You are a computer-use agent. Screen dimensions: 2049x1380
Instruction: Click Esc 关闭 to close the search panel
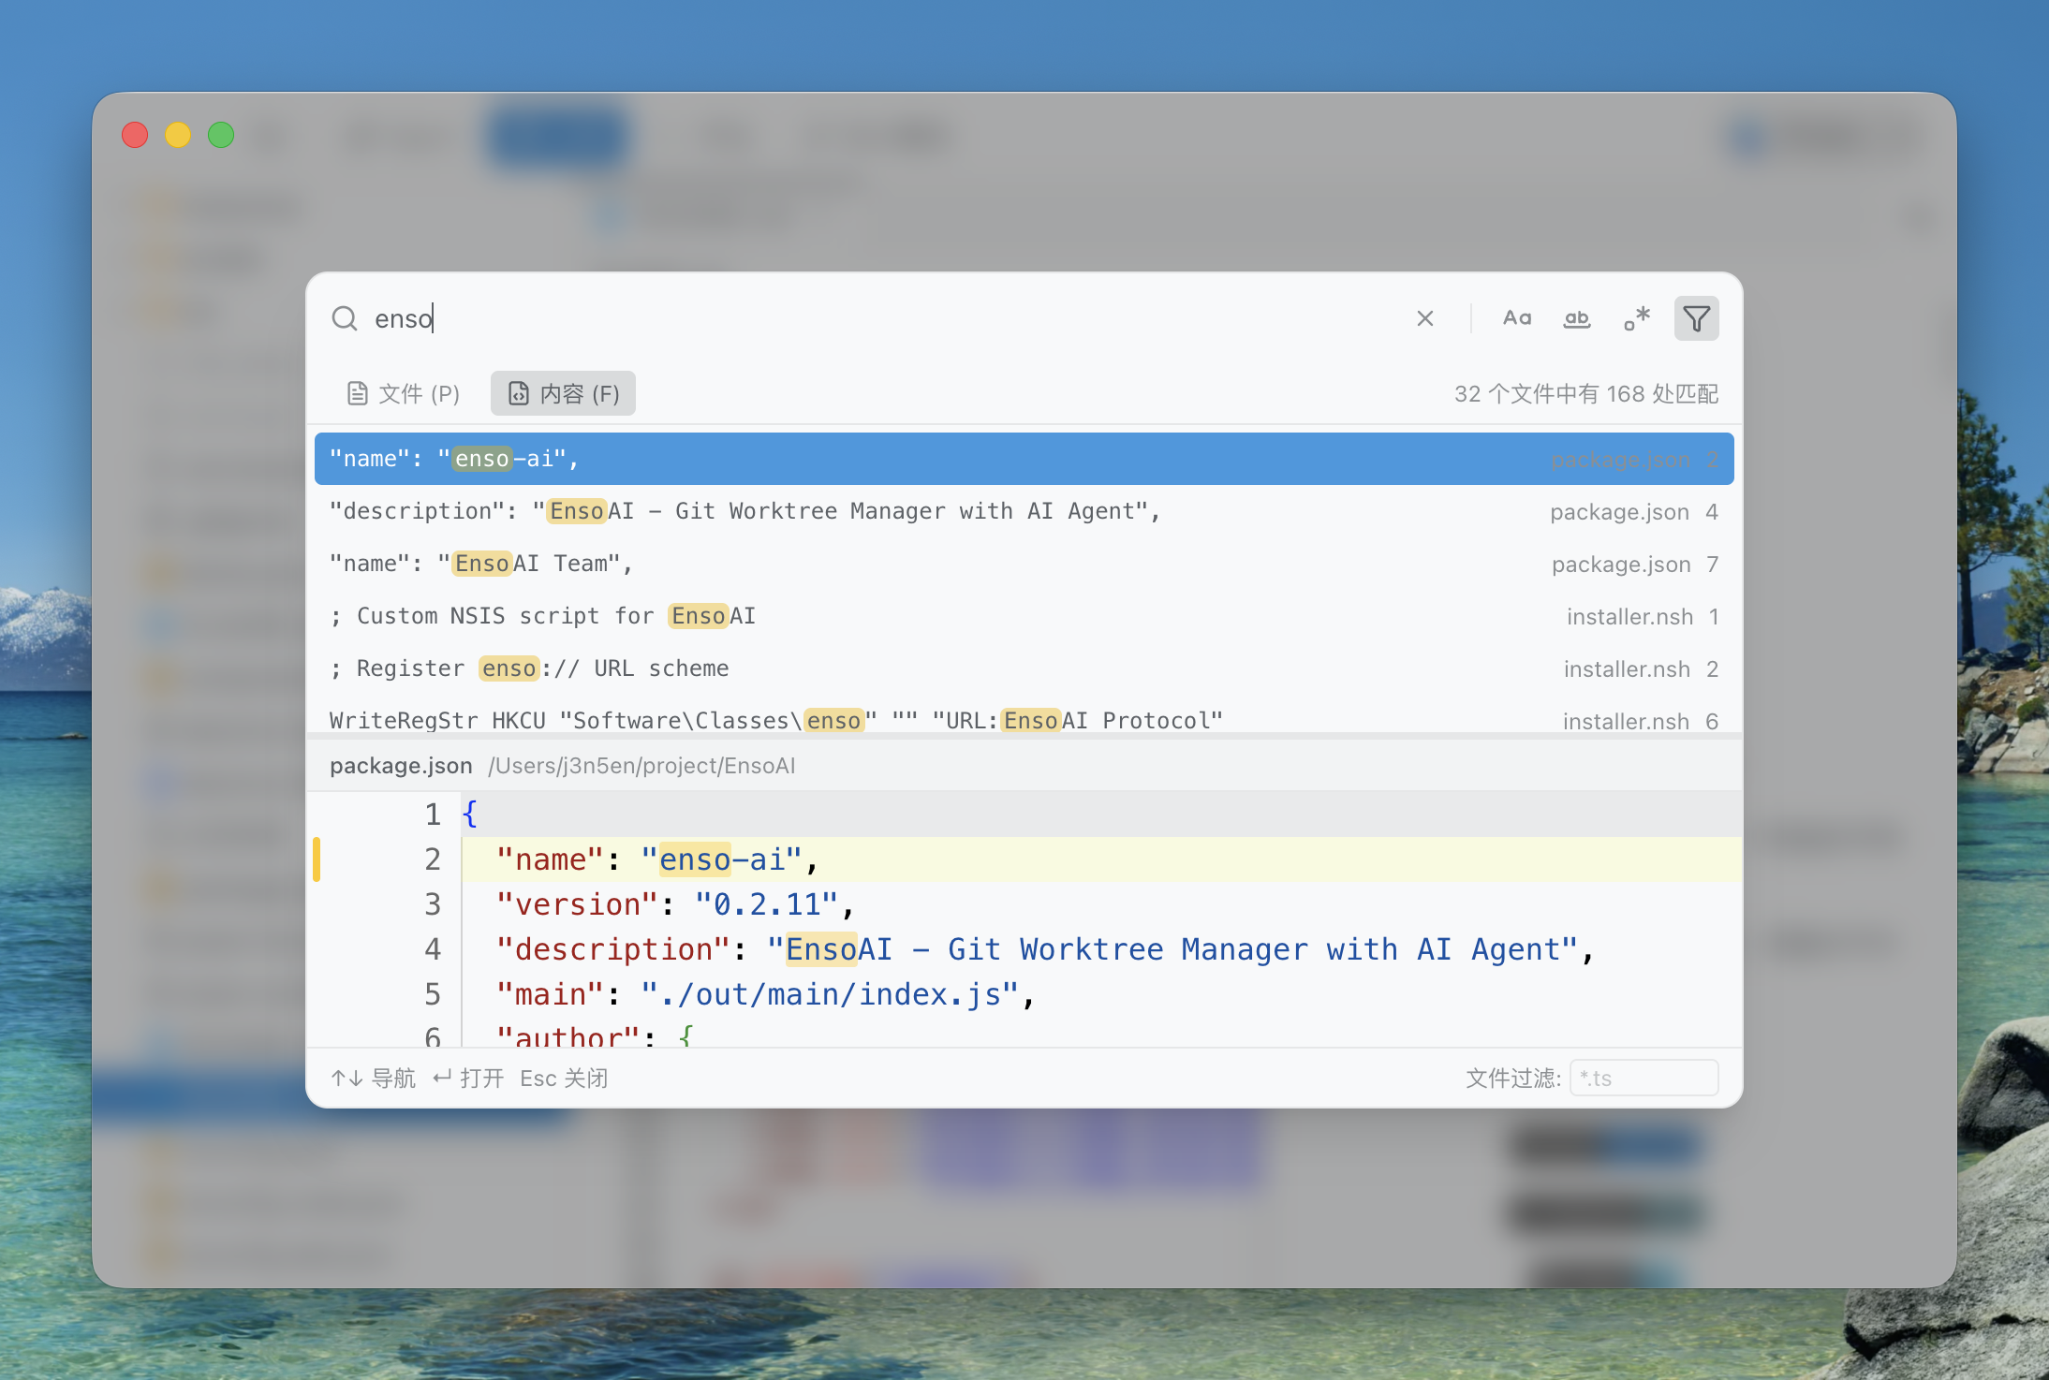pyautogui.click(x=563, y=1078)
